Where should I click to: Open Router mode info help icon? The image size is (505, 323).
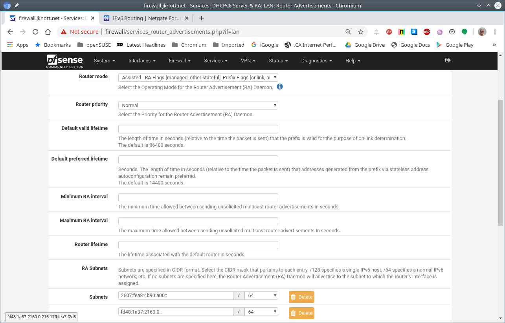(280, 86)
